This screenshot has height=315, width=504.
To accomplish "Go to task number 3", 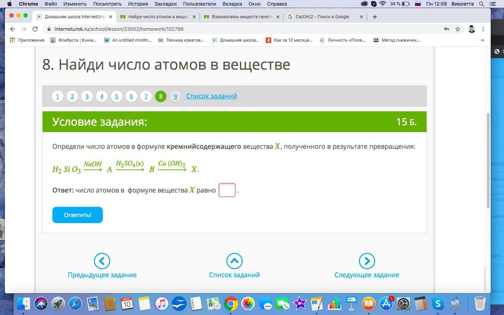I will (87, 96).
